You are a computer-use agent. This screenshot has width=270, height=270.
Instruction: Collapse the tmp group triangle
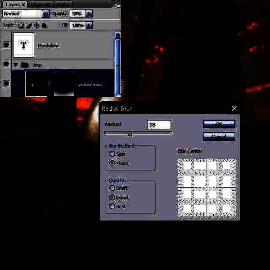point(16,65)
